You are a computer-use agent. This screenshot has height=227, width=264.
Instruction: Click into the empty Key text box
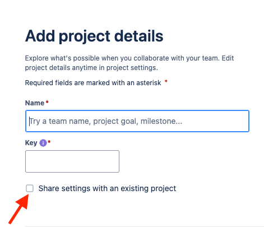pyautogui.click(x=72, y=161)
